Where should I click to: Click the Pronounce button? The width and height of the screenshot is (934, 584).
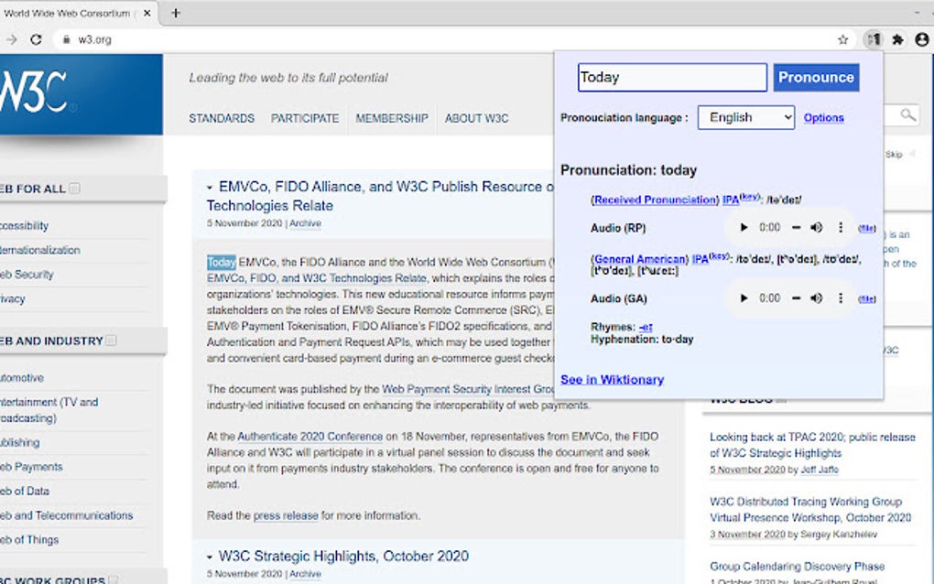tap(815, 77)
